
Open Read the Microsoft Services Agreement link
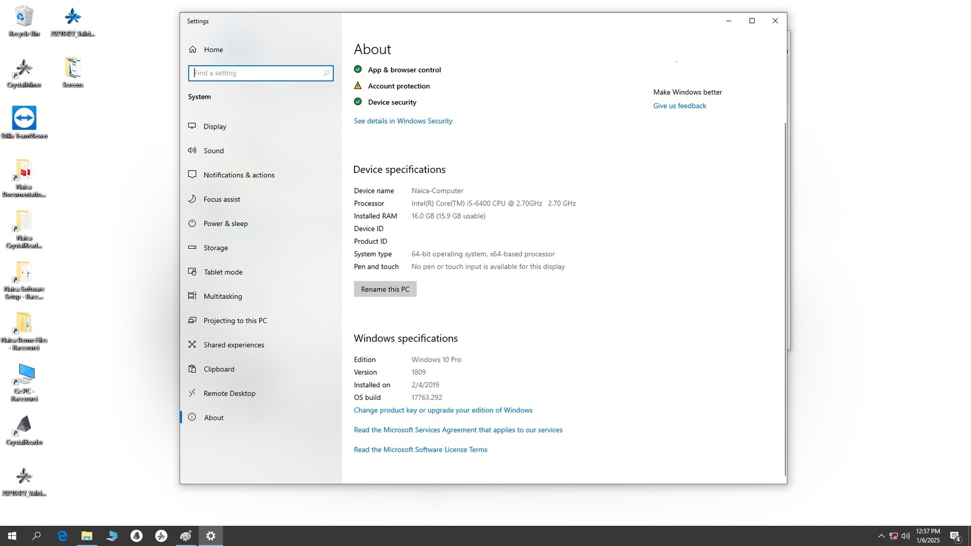(x=458, y=430)
